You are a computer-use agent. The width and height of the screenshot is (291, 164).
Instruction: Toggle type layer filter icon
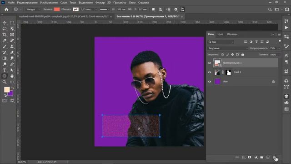pyautogui.click(x=256, y=42)
